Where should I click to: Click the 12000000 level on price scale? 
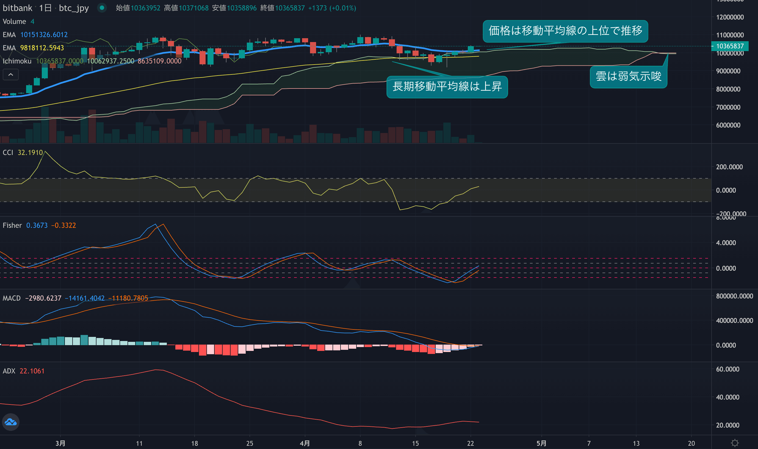730,17
